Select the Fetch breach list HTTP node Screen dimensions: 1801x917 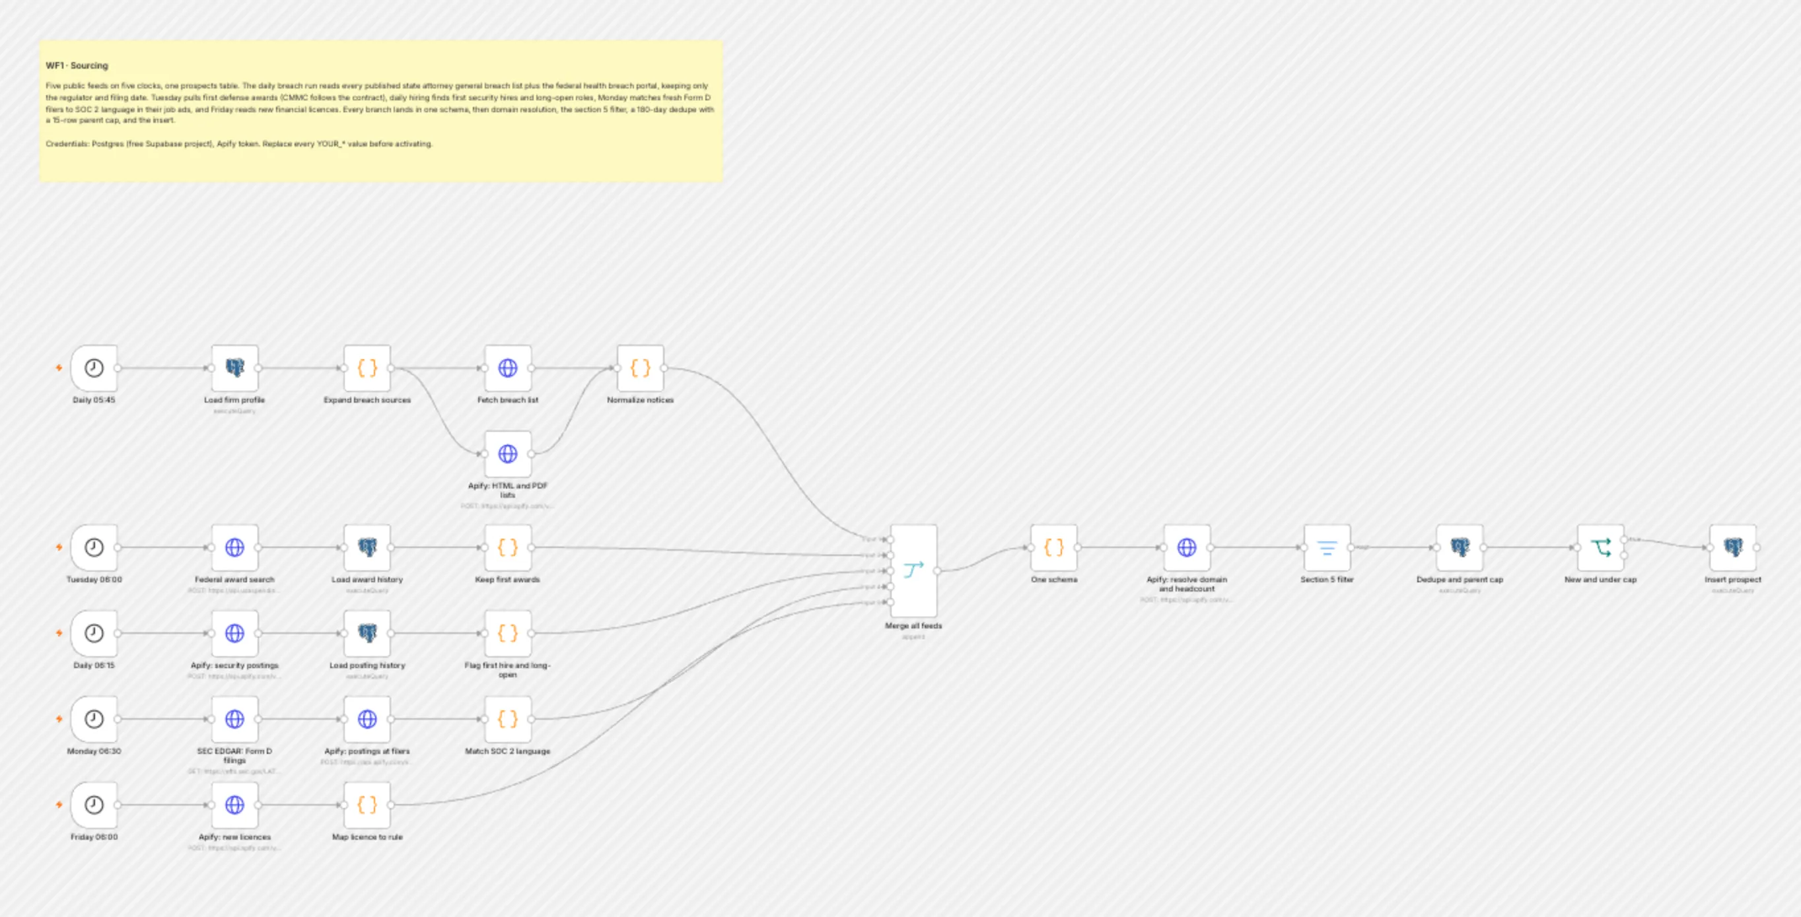(x=508, y=368)
